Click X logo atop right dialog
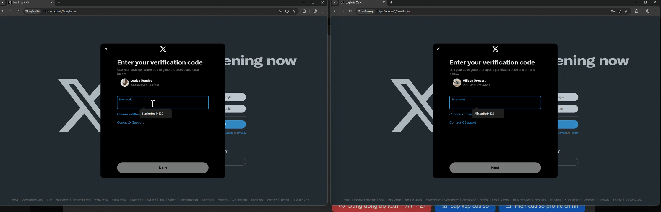 [496, 49]
